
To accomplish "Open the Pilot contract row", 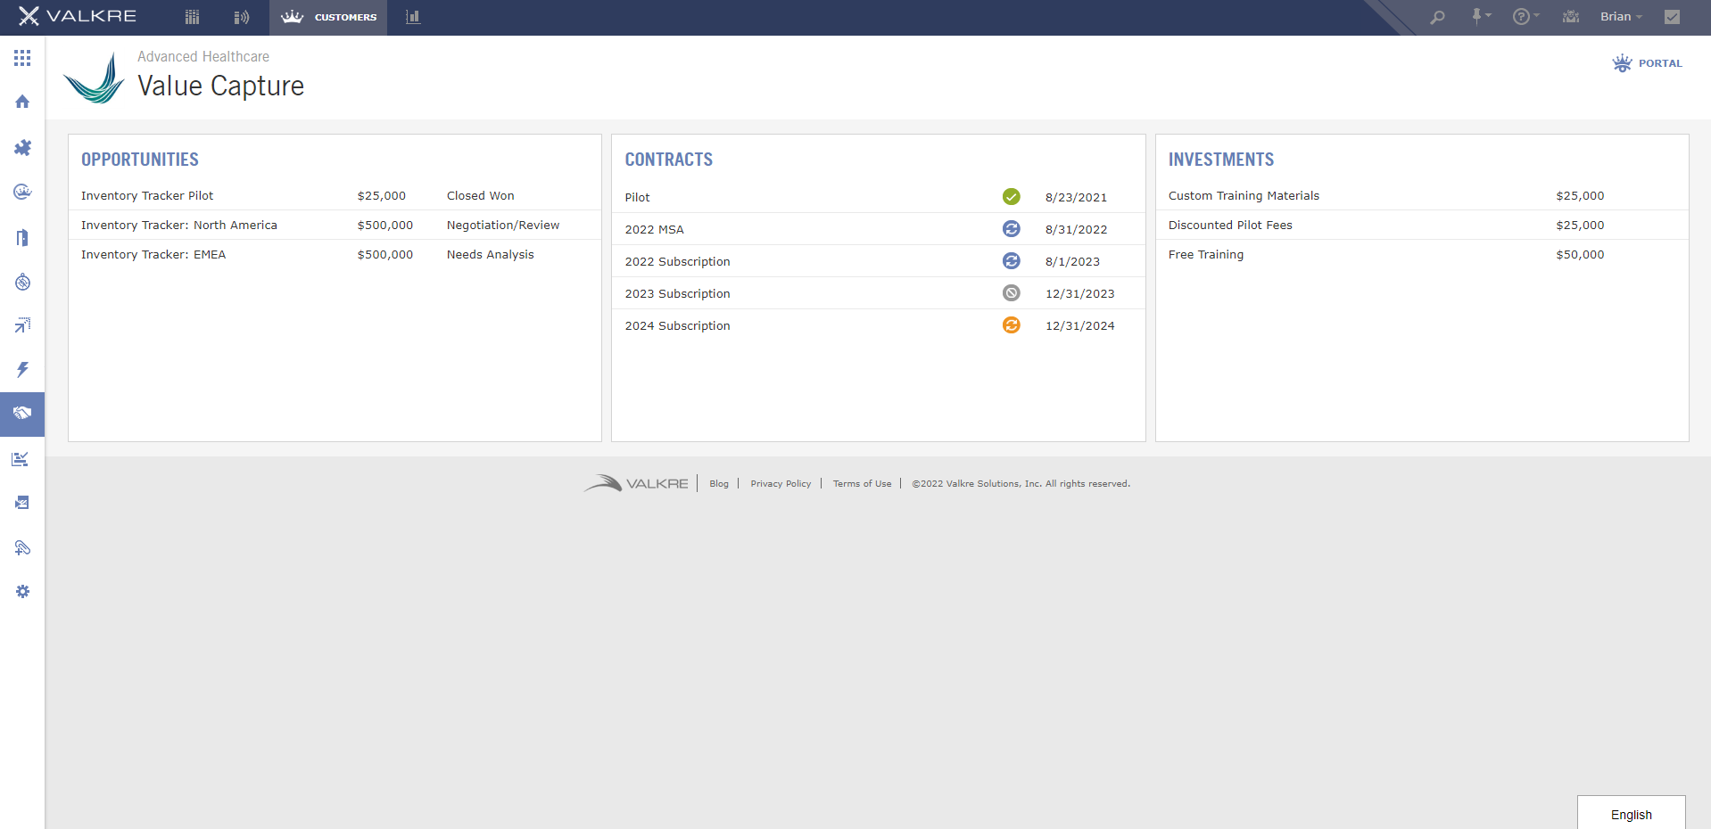I will (878, 197).
